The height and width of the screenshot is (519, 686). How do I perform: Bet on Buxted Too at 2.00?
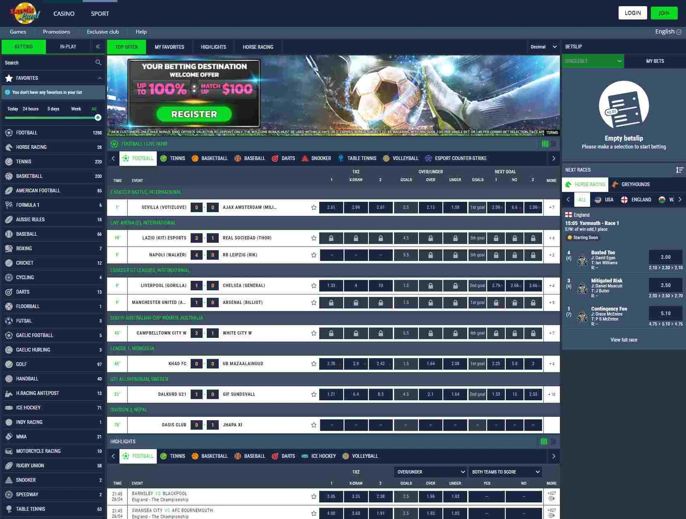point(665,257)
